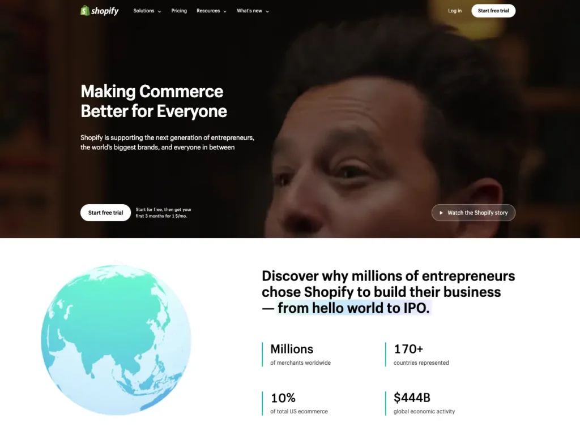The height and width of the screenshot is (440, 580).
Task: Click the shopify wordmark text in header
Action: [105, 11]
